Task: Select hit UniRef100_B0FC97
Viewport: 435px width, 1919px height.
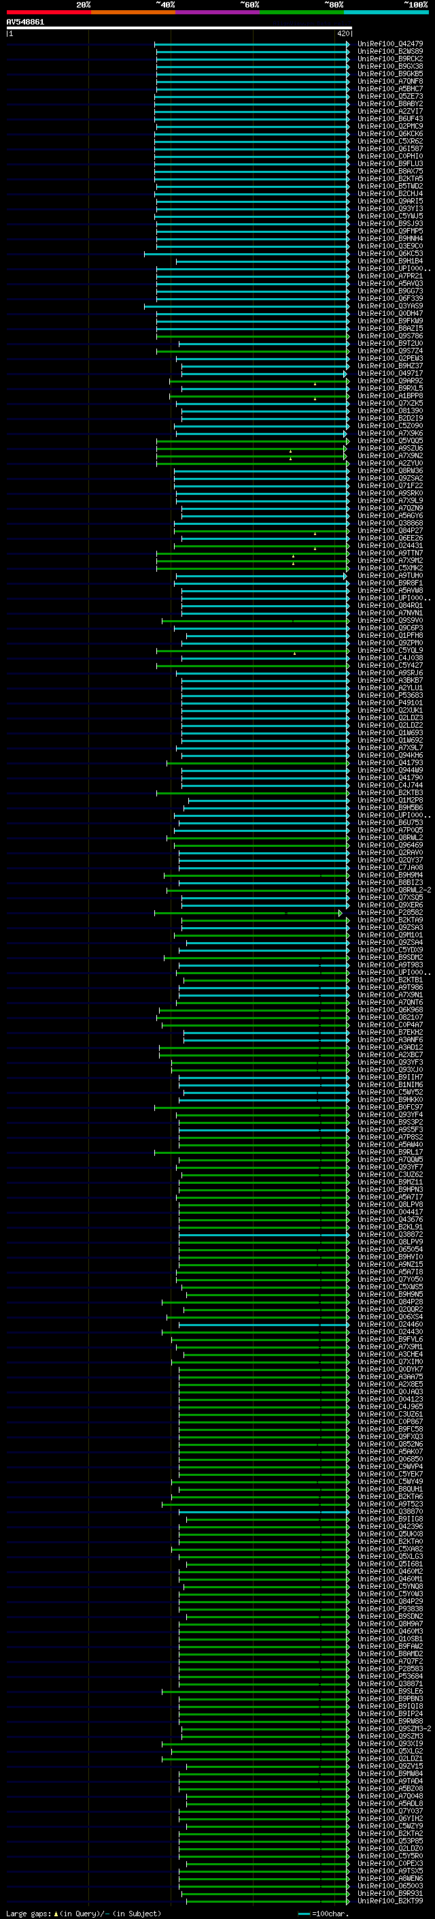Action: [x=389, y=1107]
